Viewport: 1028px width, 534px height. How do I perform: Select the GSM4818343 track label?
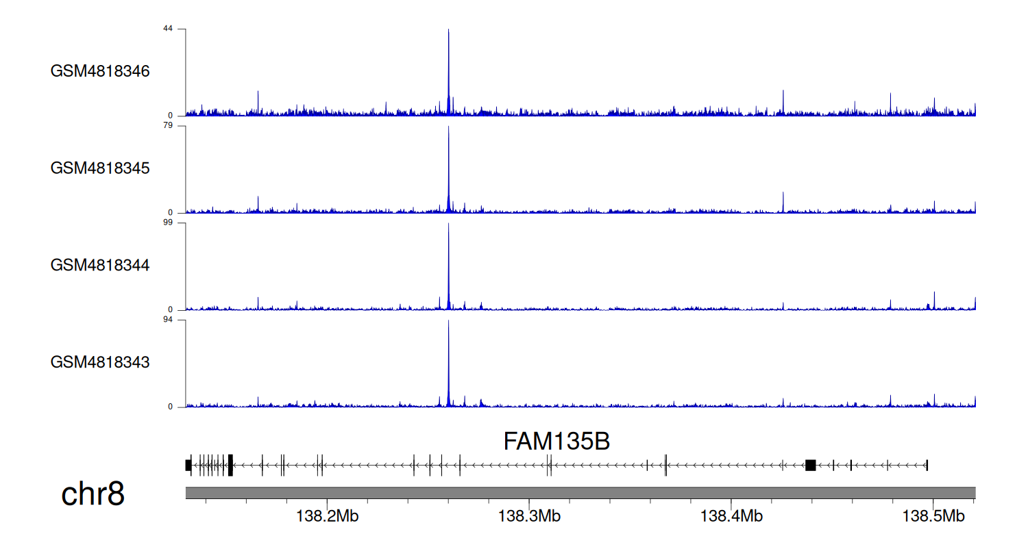tap(100, 361)
